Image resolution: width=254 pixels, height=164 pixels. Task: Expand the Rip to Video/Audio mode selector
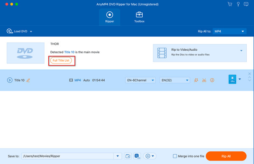tap(200, 53)
